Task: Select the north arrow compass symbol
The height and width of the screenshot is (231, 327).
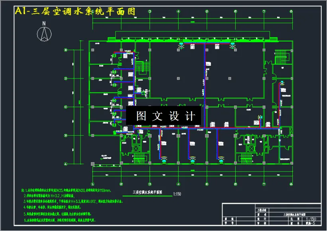Action: click(x=44, y=34)
